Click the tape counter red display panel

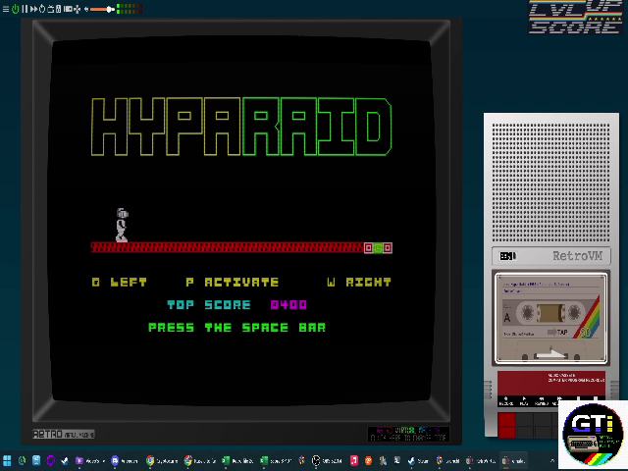551,384
